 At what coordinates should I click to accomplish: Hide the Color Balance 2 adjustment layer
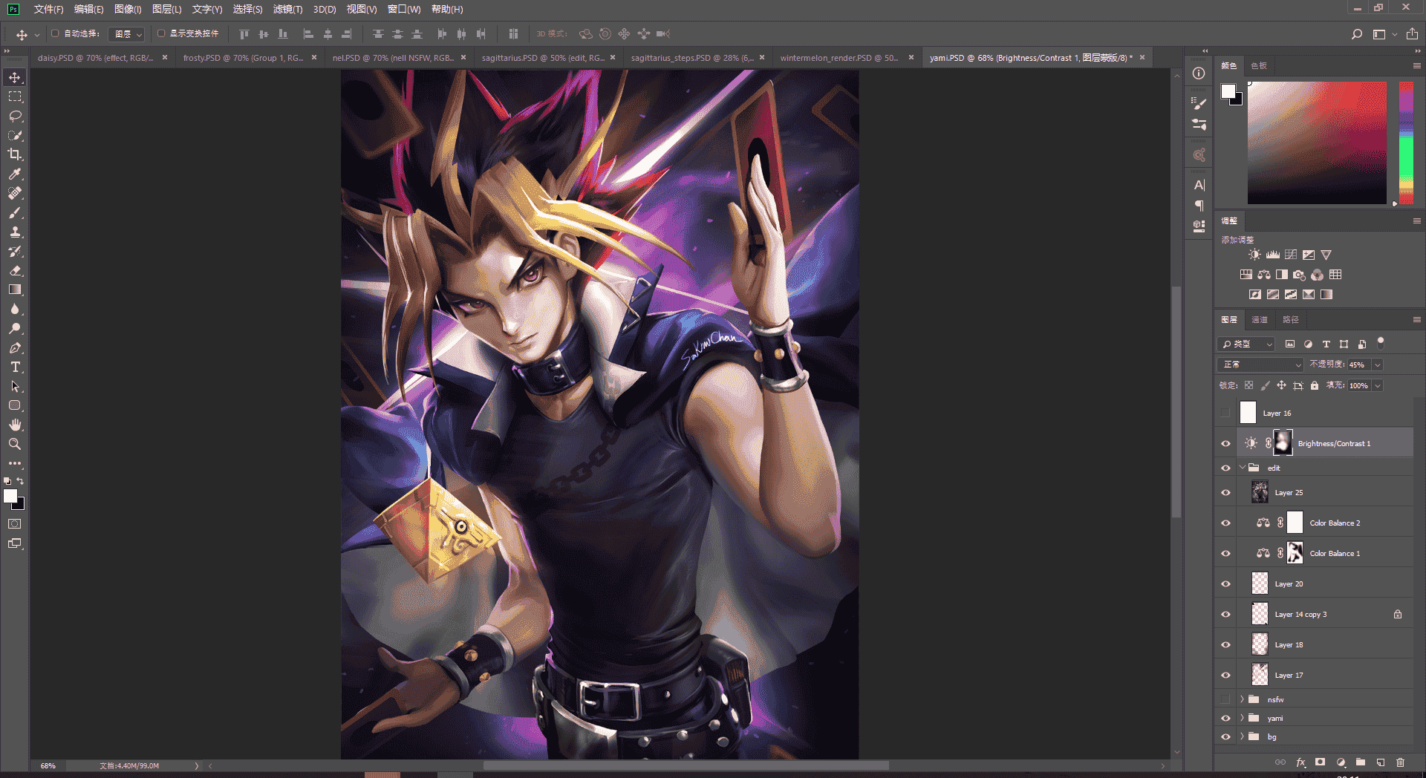click(1225, 523)
